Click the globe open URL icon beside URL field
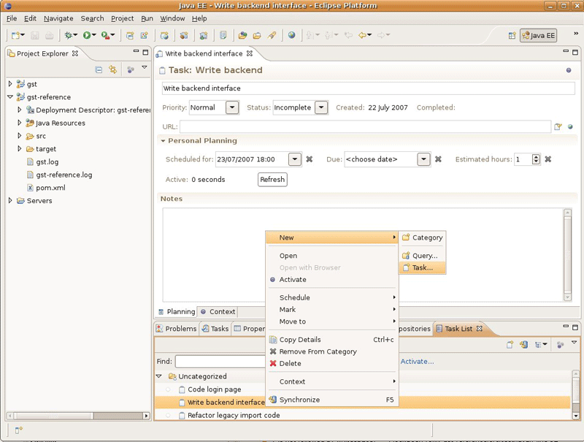Image resolution: width=584 pixels, height=442 pixels. [x=570, y=126]
